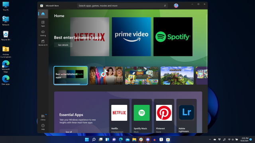Open Slack from the taskbar
Image resolution: width=255 pixels, height=143 pixels.
tap(141, 139)
